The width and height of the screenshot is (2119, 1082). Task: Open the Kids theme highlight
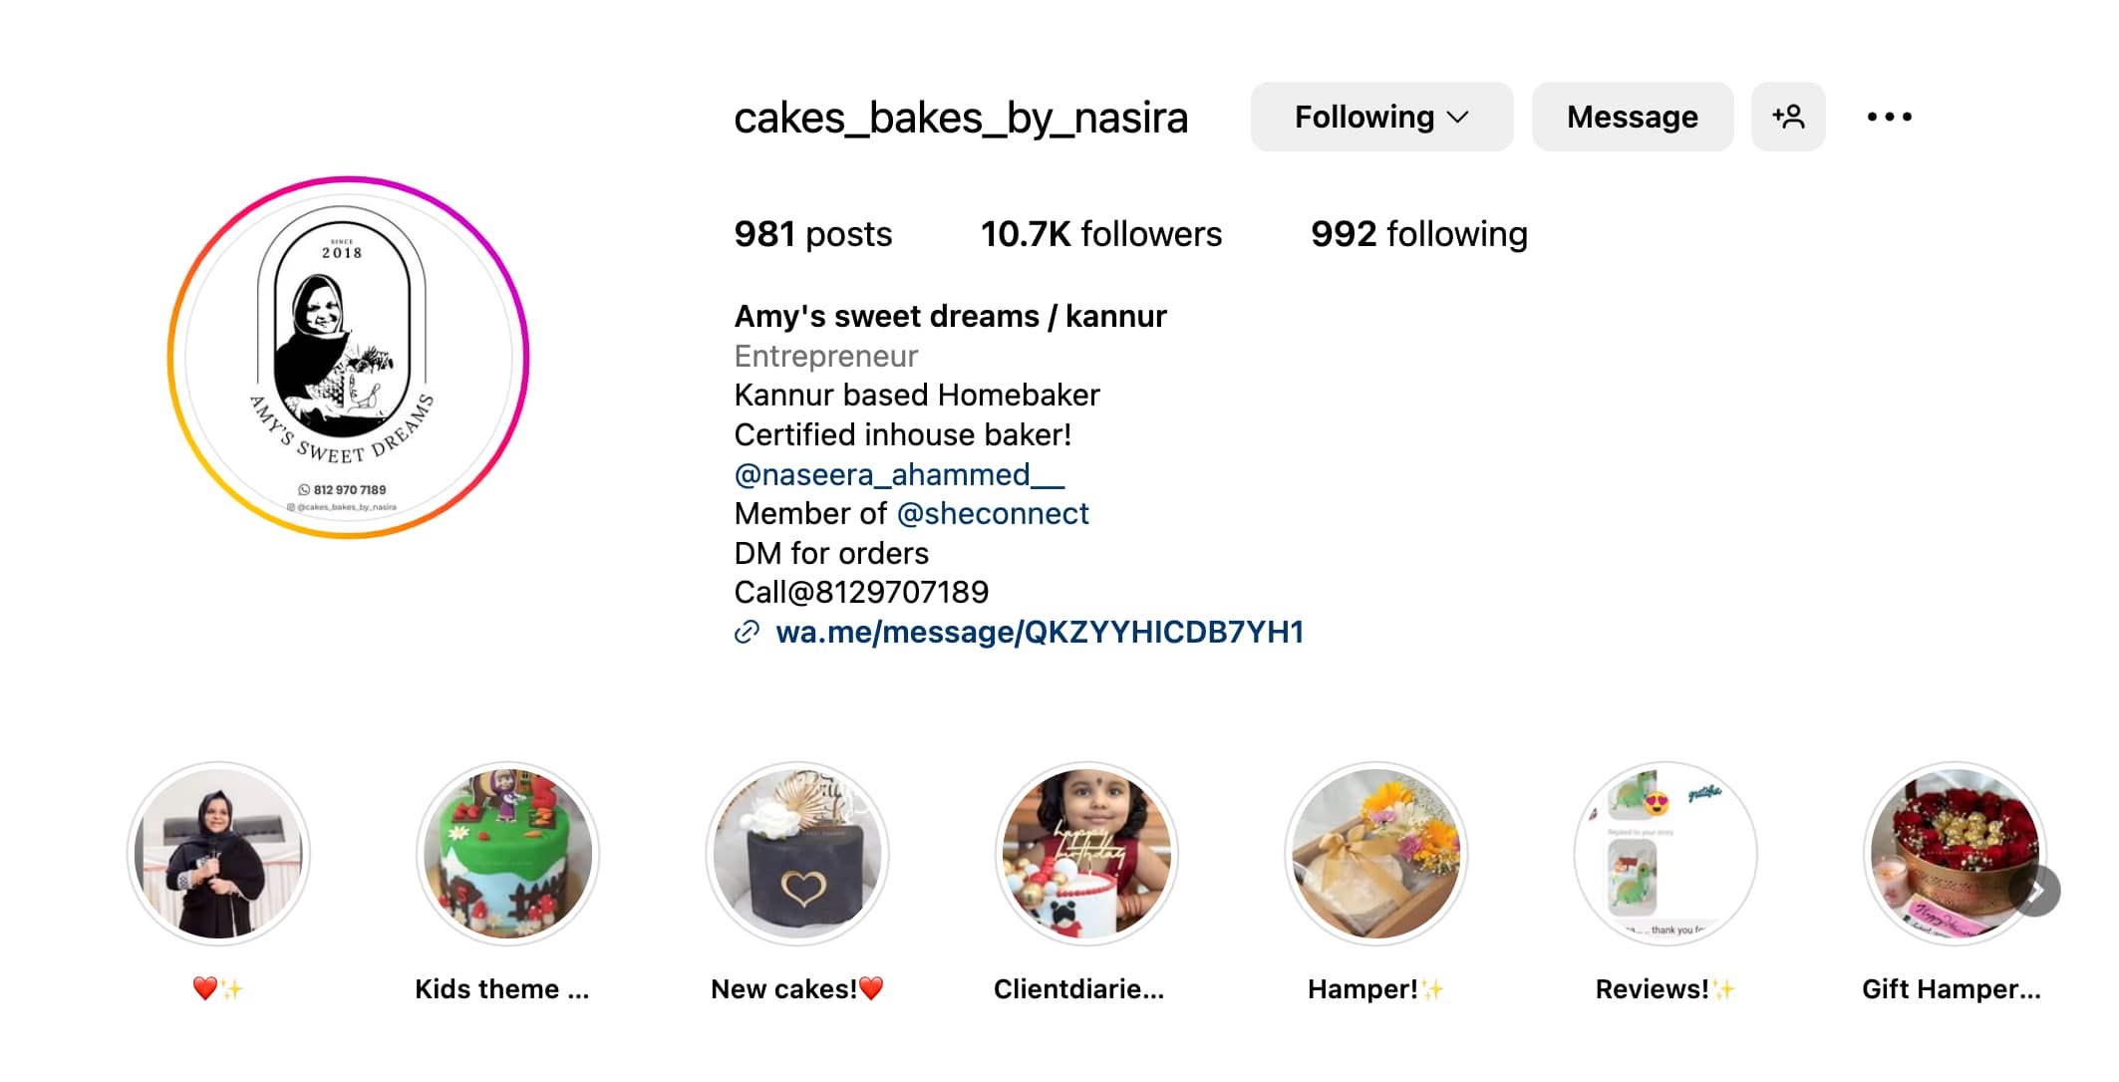[507, 854]
